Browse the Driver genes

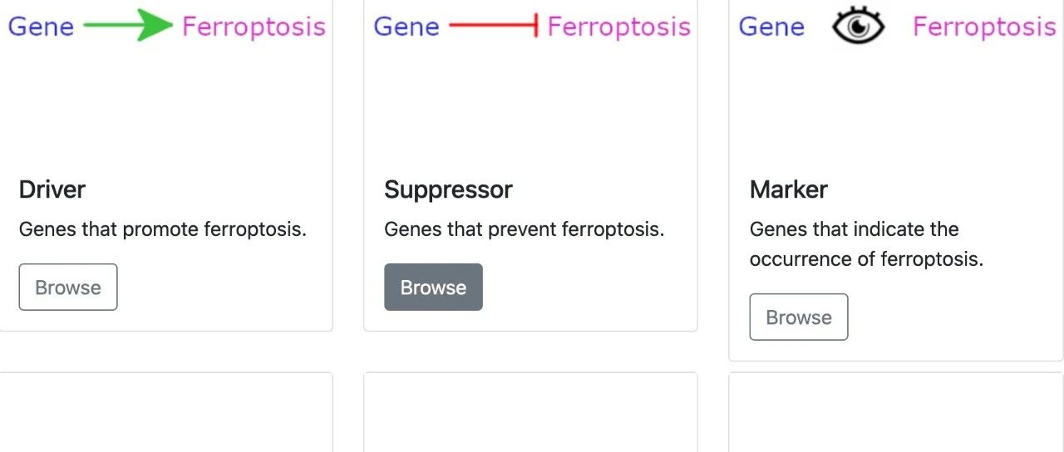coord(68,287)
